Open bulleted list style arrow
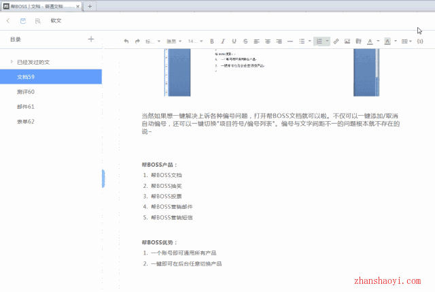The width and height of the screenshot is (435, 292). 310,41
